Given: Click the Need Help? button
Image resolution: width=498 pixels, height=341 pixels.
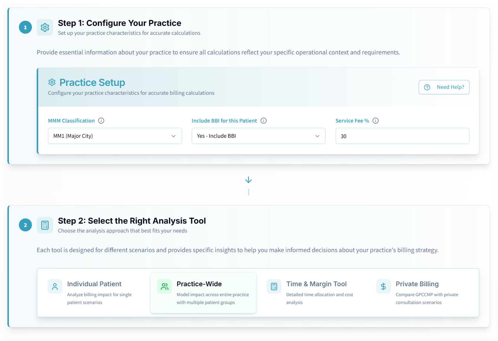Looking at the screenshot, I should (x=444, y=87).
